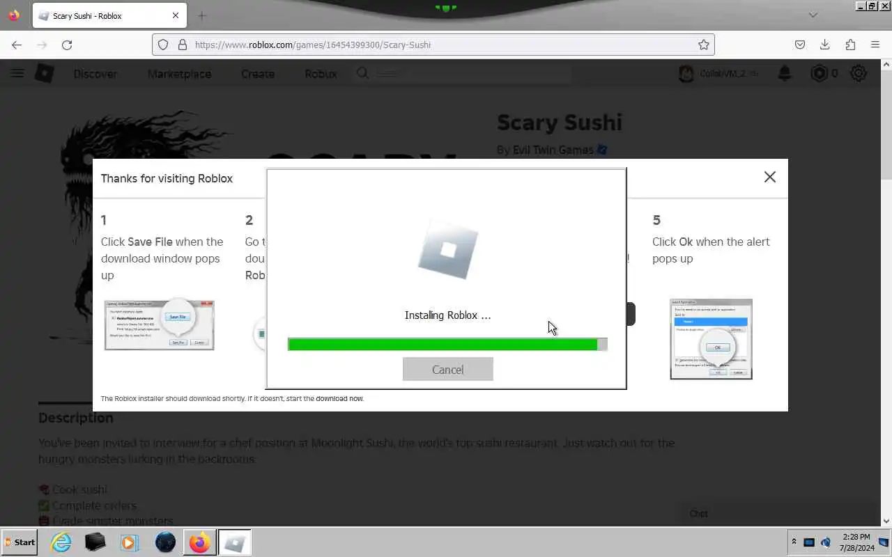Viewport: 892px width, 557px height.
Task: Bookmark this page with star icon
Action: [x=704, y=45]
